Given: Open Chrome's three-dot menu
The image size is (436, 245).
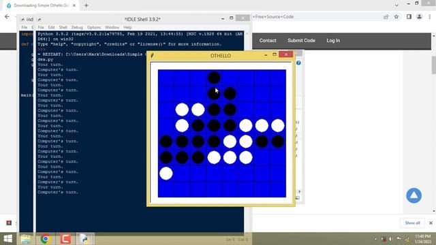Looking at the screenshot, I should pyautogui.click(x=430, y=17).
